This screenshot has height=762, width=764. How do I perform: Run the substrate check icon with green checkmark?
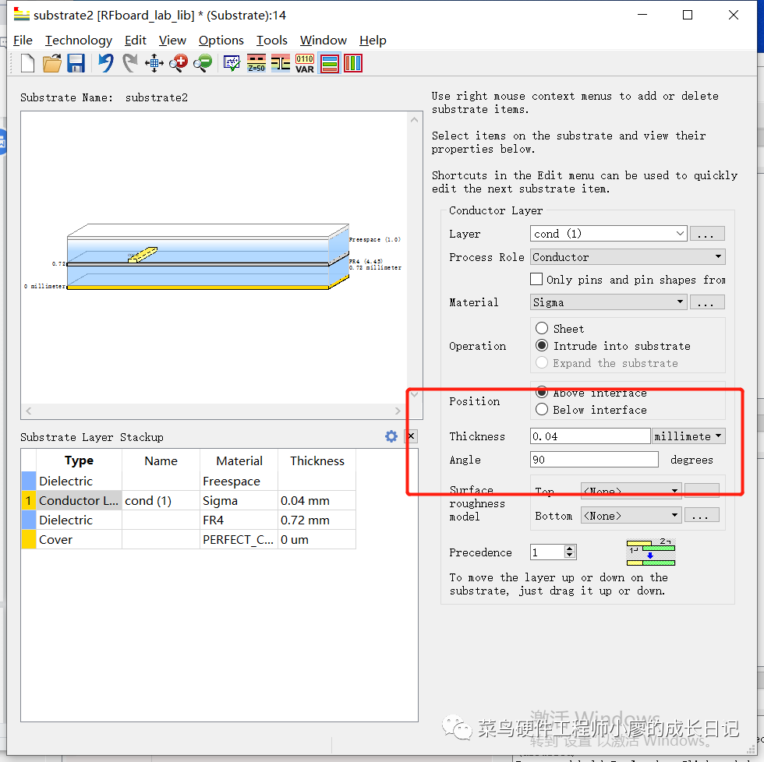(232, 63)
